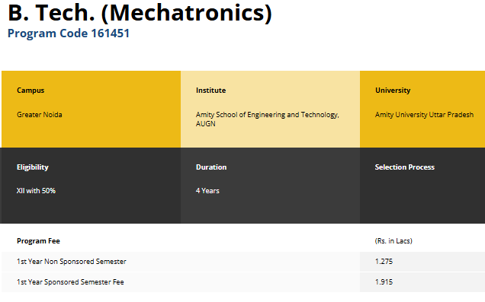
Task: Click the (Rs. in Lacs) column header
Action: pos(393,241)
